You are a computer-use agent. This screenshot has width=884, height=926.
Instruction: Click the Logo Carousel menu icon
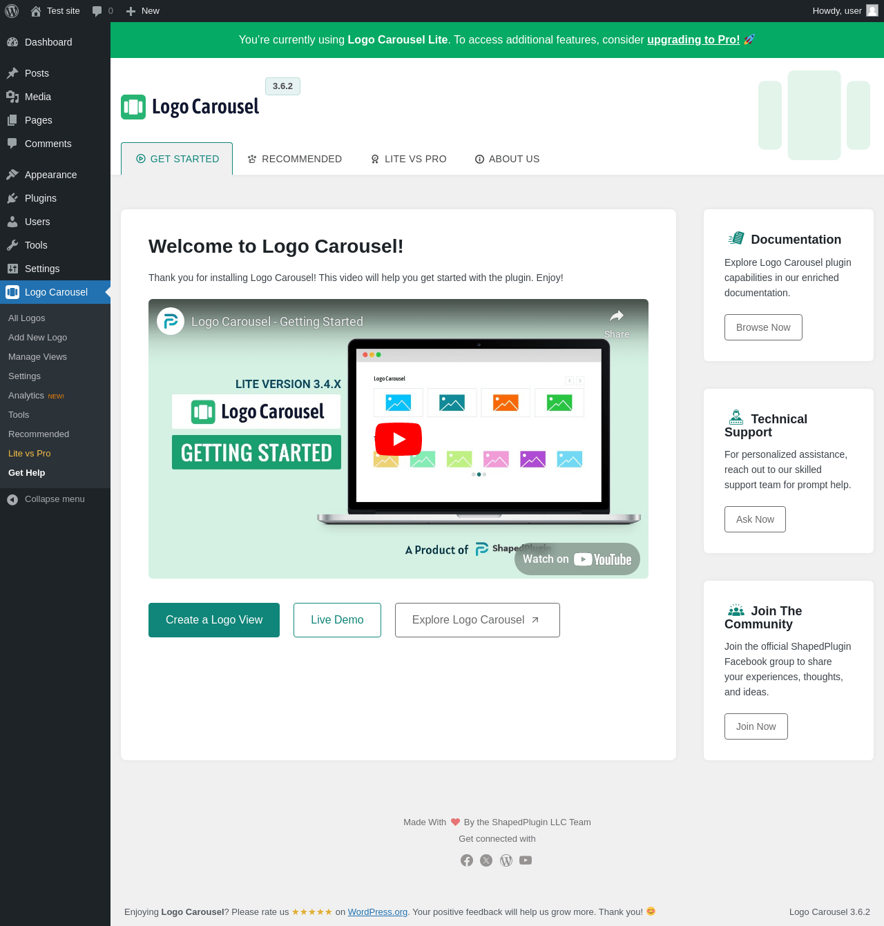[12, 292]
